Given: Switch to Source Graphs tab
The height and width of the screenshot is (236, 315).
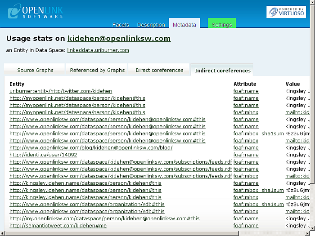Looking at the screenshot, I should tap(35, 70).
